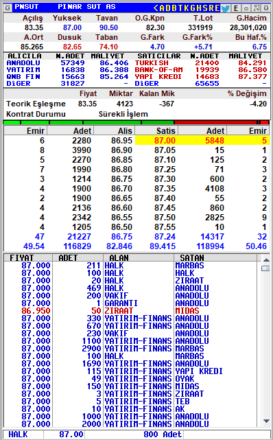Click GARANTI in the trades list

tap(121, 303)
